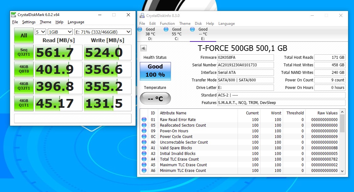The image size is (354, 192).
Task: Click the Raw Values column header
Action: point(327,113)
